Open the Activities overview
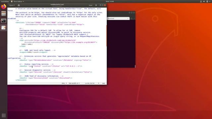This screenshot has width=212, height=119. [x=5, y=1]
